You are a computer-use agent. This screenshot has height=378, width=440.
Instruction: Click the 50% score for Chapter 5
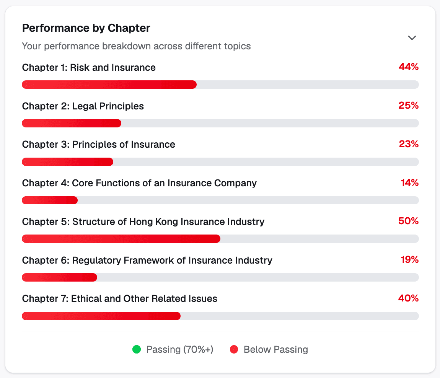point(408,221)
